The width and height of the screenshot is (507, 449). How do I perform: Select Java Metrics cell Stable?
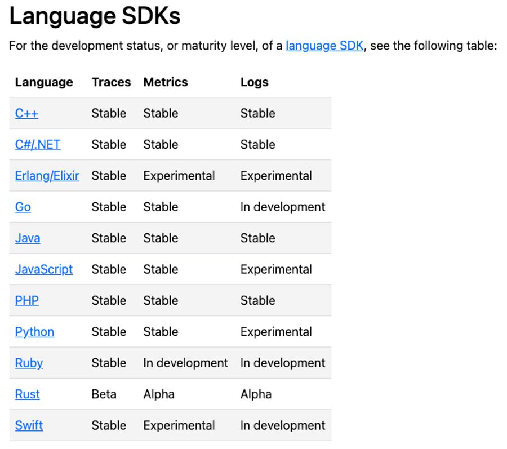(161, 238)
